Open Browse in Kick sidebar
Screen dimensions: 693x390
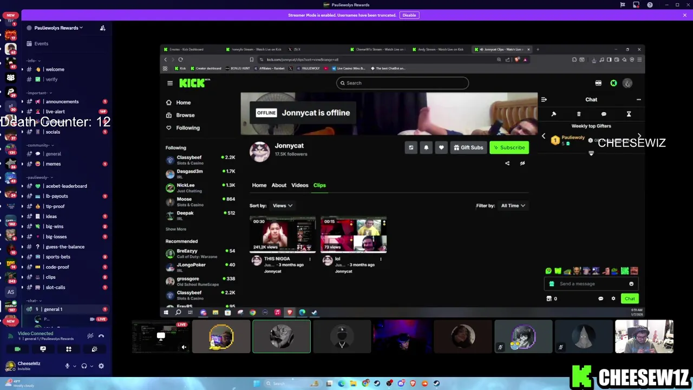pos(180,115)
